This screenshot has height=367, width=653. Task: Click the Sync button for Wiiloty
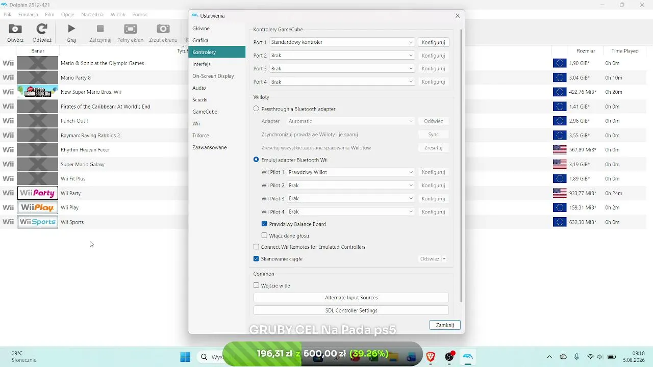(x=433, y=135)
